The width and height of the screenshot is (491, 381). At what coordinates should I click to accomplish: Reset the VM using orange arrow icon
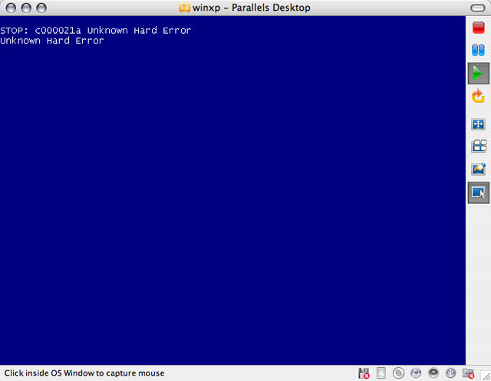click(478, 97)
